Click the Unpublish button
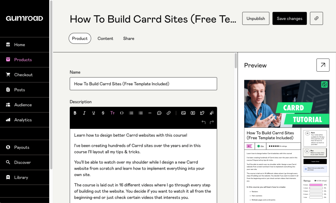 [x=256, y=18]
